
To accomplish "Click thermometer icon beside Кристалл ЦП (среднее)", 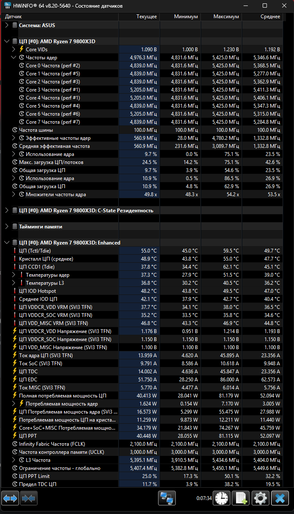I will coord(15,259).
